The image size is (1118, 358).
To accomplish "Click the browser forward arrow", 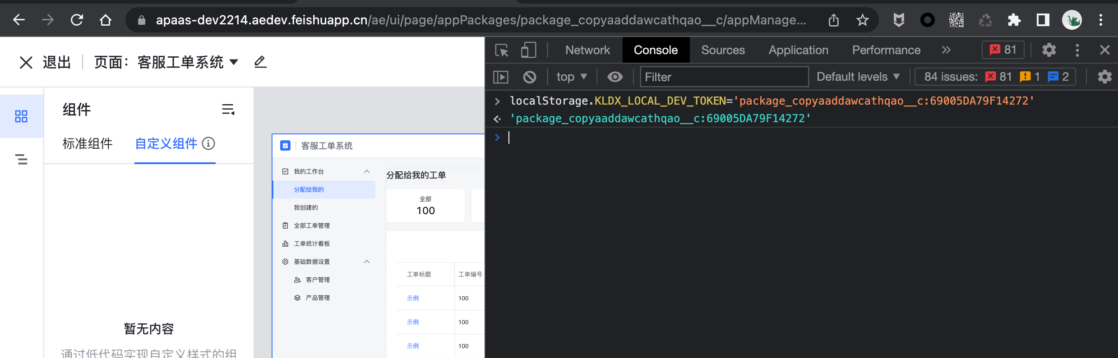I will pyautogui.click(x=48, y=20).
